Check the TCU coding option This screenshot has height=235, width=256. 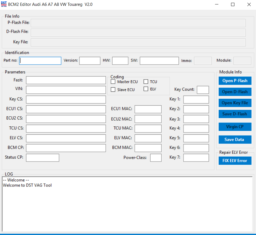click(x=146, y=81)
